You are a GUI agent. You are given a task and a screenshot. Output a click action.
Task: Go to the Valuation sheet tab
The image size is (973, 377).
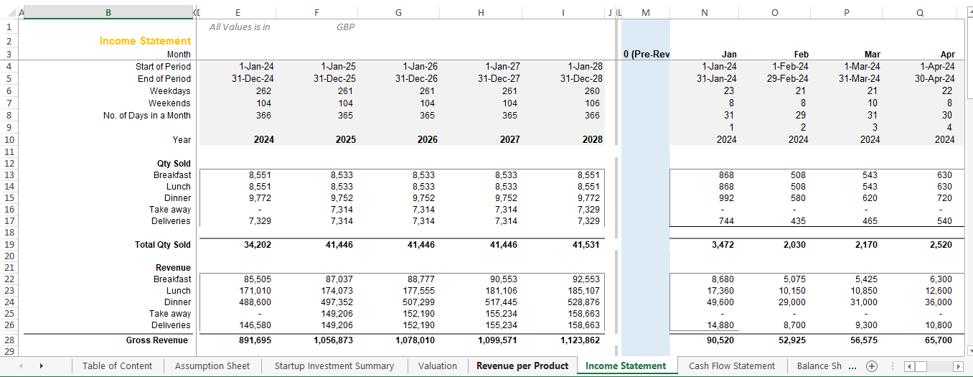coord(438,366)
